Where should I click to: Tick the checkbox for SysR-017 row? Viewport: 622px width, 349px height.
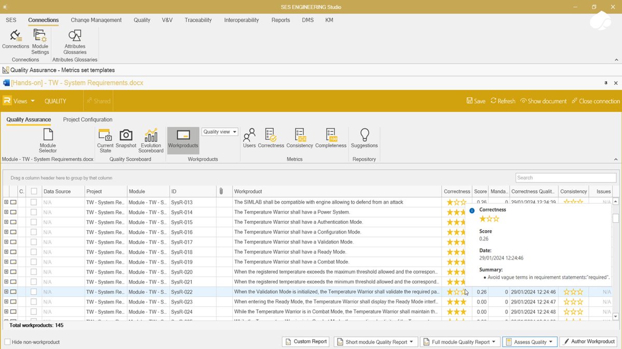point(34,242)
